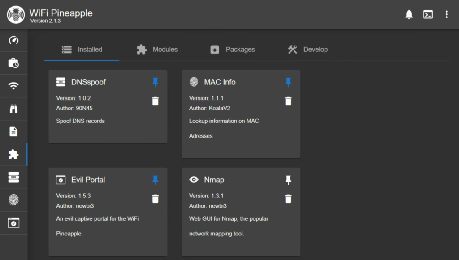
Task: Click 'Version: 1.1.1' on MAC Info card
Action: pyautogui.click(x=206, y=98)
